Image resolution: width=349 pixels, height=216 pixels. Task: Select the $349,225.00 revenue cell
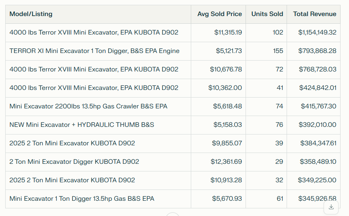[317, 180]
